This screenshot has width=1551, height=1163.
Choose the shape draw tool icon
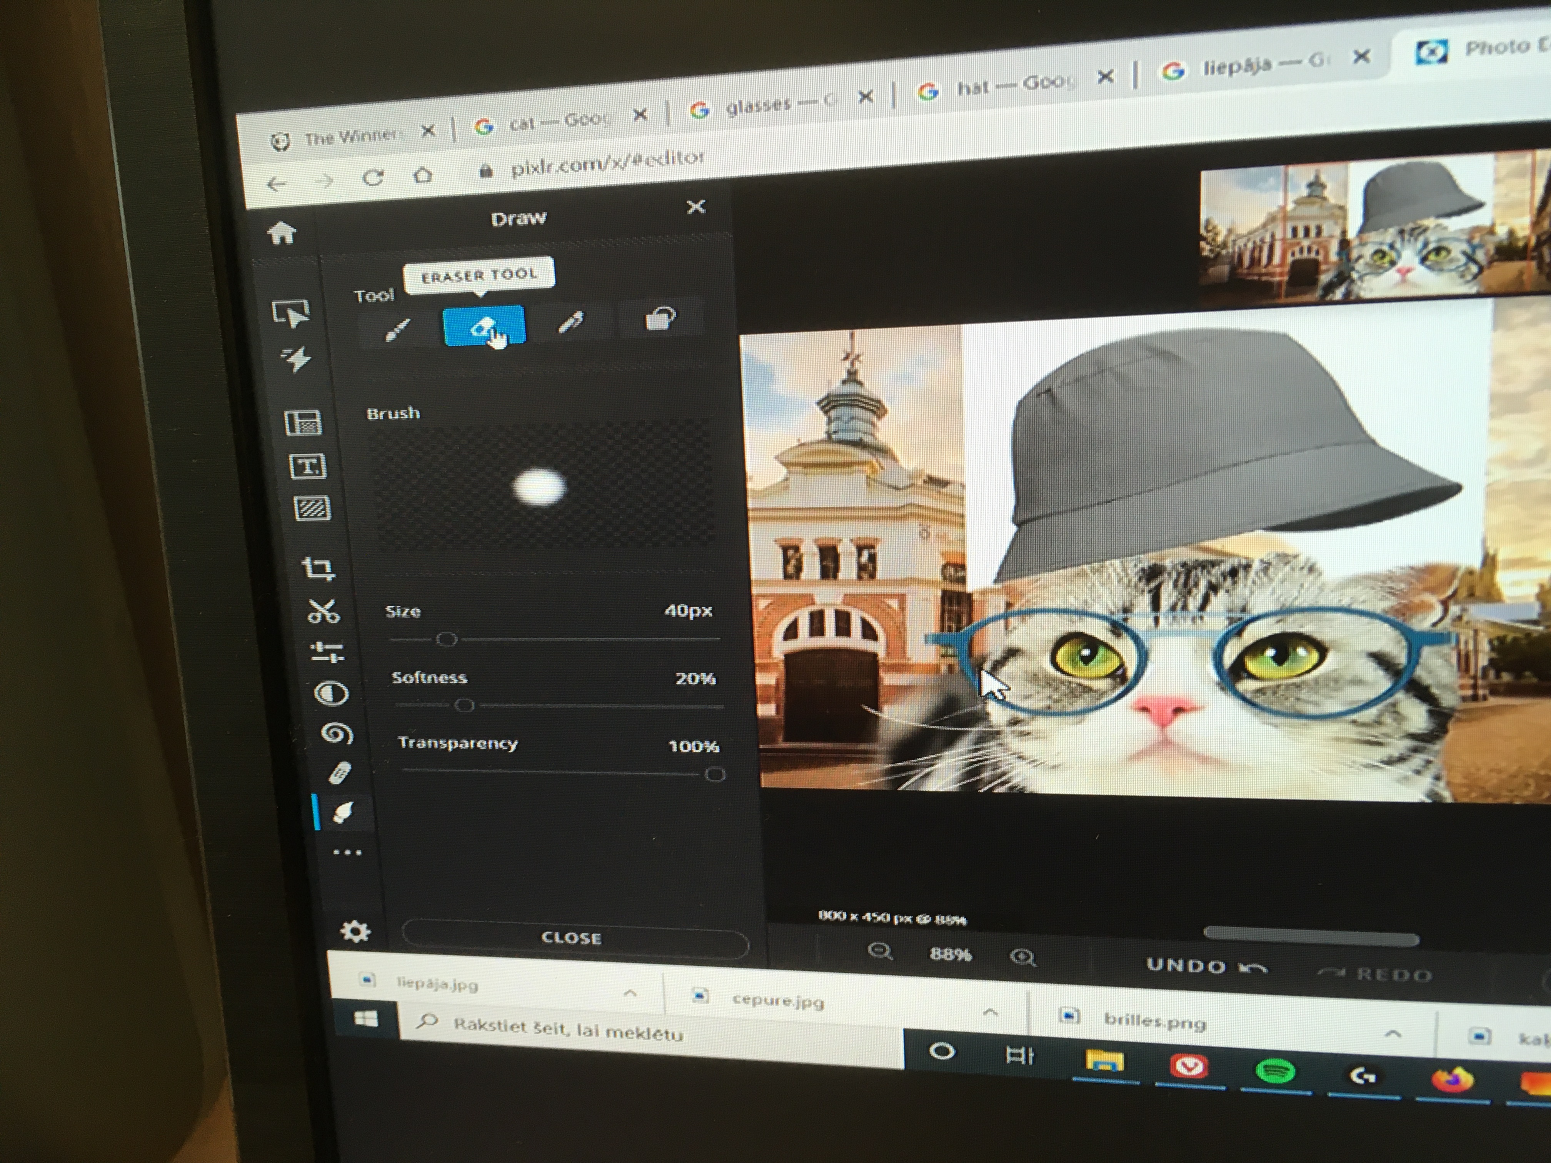[x=660, y=319]
